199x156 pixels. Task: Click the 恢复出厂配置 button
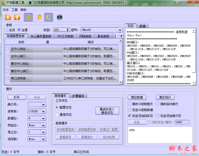pos(109,130)
